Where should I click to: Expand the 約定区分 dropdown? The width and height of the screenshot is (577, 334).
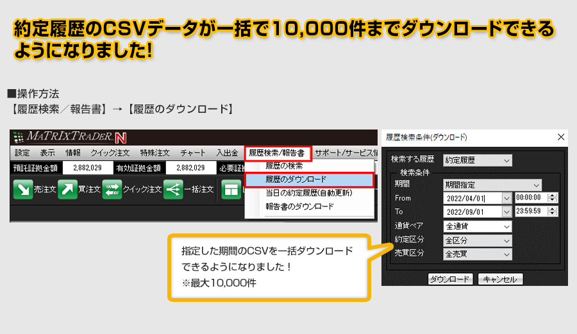pyautogui.click(x=506, y=240)
